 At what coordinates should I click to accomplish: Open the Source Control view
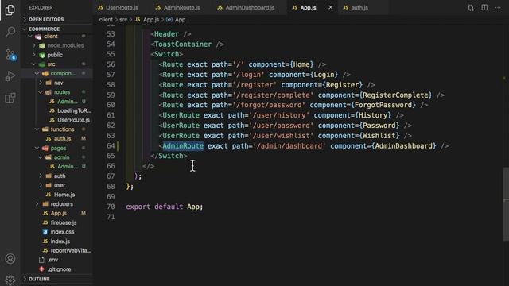pos(10,55)
